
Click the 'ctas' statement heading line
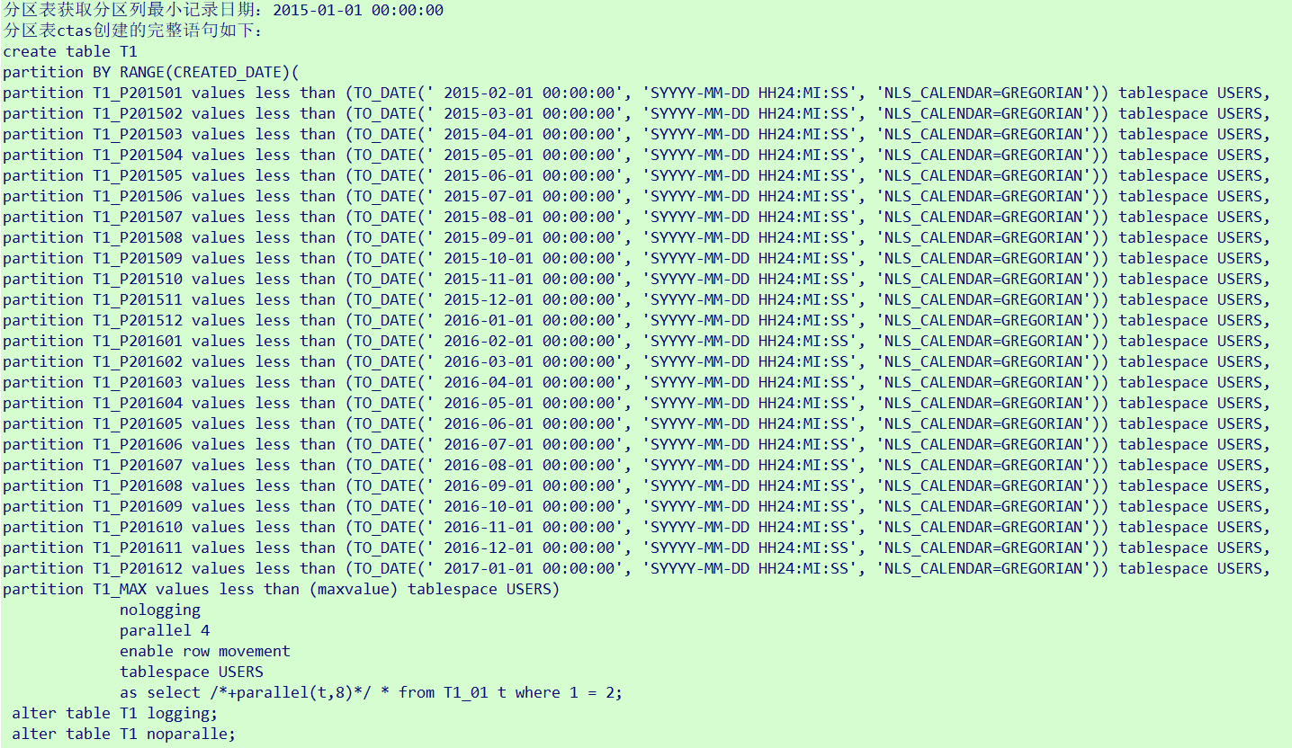coord(133,31)
